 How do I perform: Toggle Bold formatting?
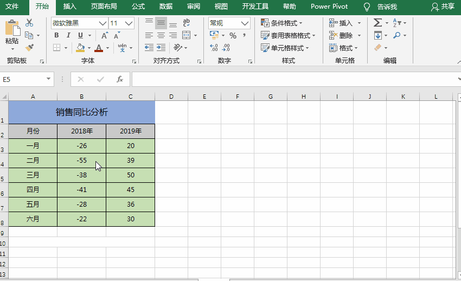tap(56, 35)
